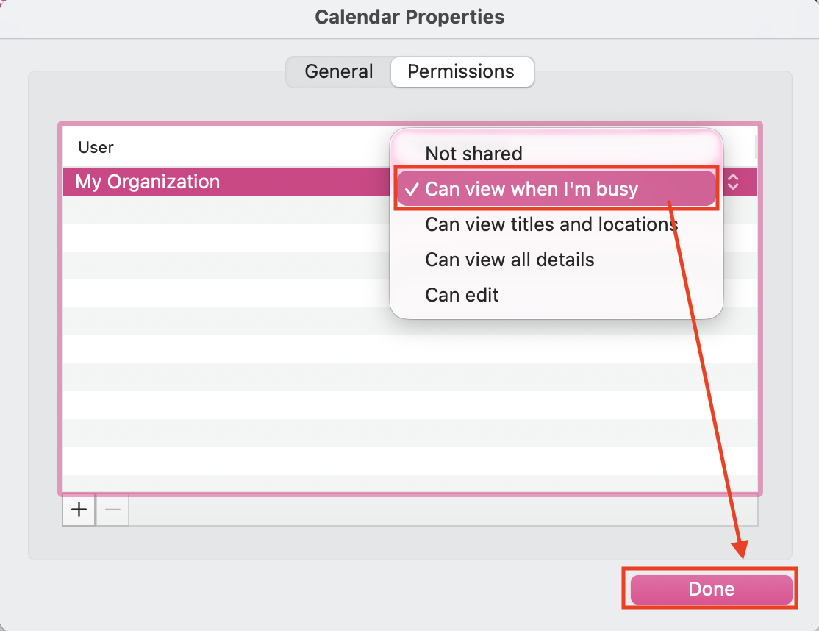Click the Calendar Properties title bar

click(409, 16)
